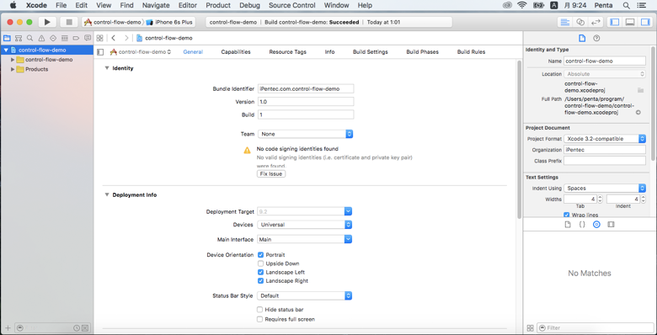This screenshot has height=335, width=657.
Task: Open the Project Format dropdown
Action: click(x=605, y=139)
